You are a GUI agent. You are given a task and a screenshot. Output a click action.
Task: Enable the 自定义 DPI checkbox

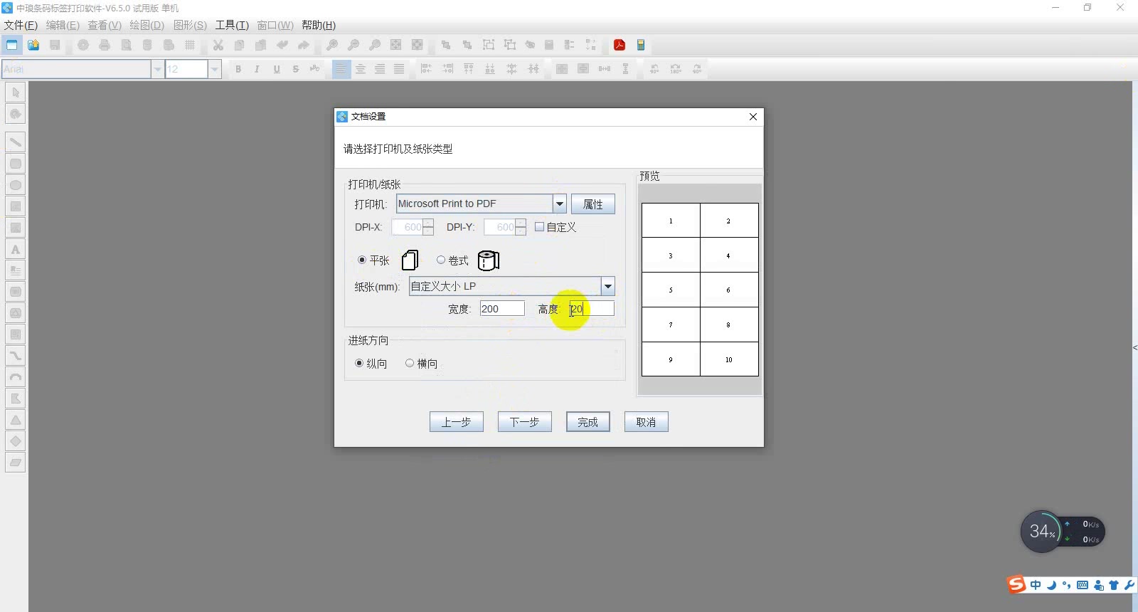pos(539,227)
